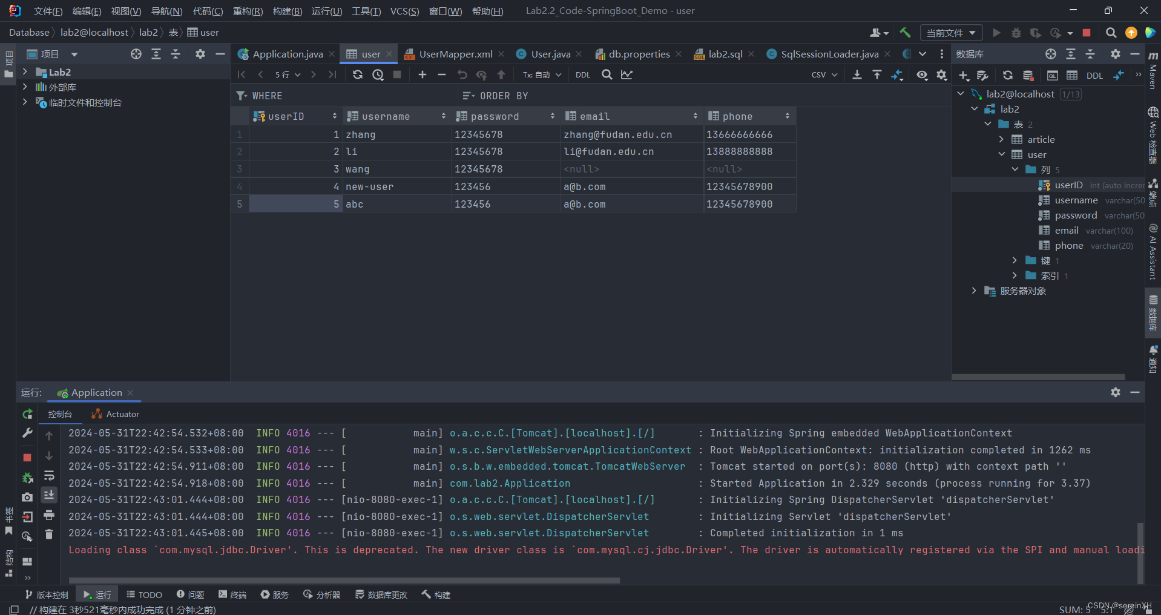Collapse the lab2 database node
The height and width of the screenshot is (615, 1161).
(975, 109)
